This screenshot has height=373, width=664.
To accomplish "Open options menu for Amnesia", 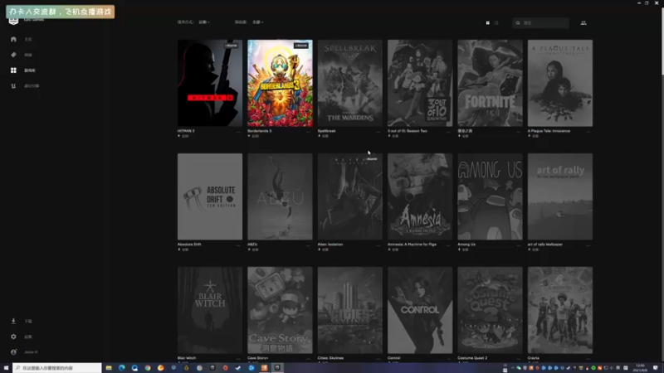I will (448, 245).
